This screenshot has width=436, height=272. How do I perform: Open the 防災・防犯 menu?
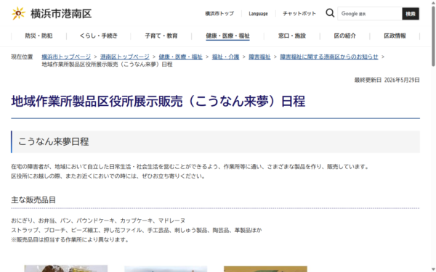point(39,36)
